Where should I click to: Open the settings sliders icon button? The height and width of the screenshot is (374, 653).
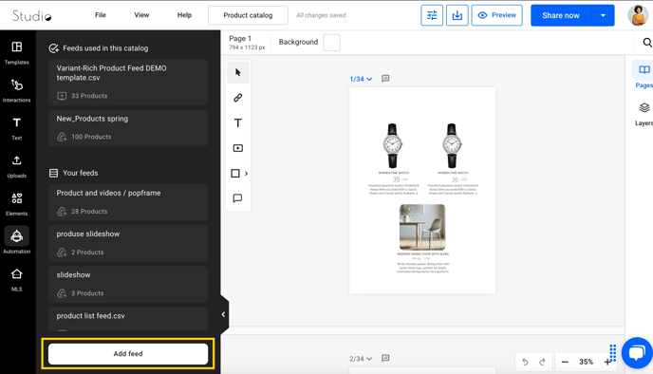[x=432, y=15]
